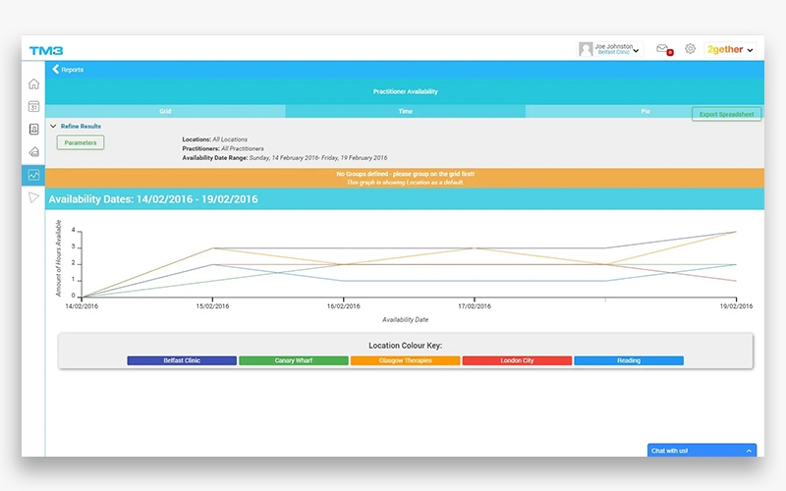Open the Home icon in sidebar
The height and width of the screenshot is (491, 786).
[33, 83]
